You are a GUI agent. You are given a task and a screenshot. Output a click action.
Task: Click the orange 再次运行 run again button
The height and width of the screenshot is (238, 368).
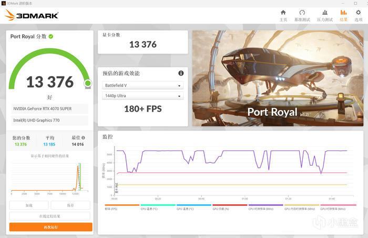point(50,227)
